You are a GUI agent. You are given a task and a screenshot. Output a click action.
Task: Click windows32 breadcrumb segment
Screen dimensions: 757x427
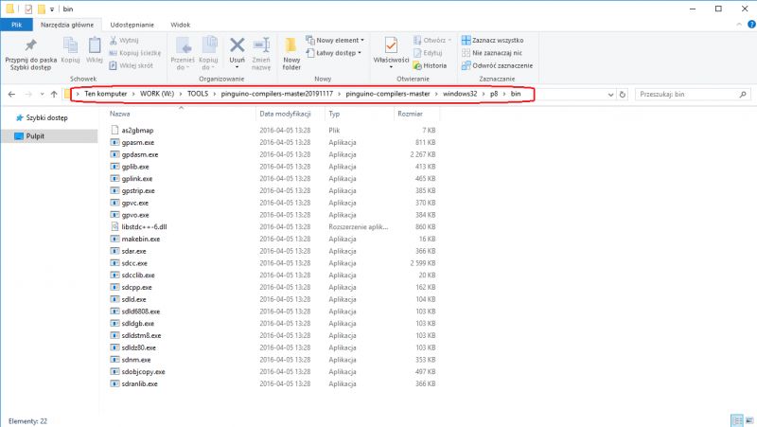pos(460,94)
